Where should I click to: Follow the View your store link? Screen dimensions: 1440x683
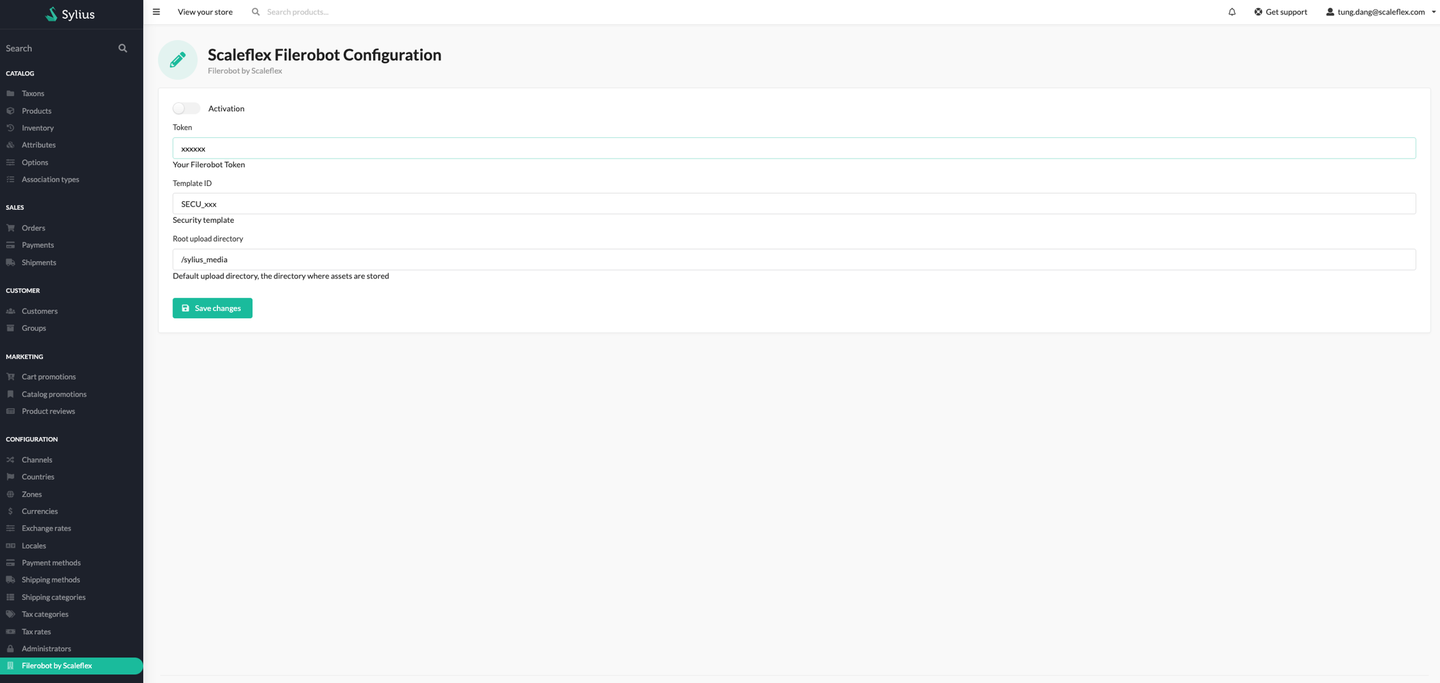point(205,12)
